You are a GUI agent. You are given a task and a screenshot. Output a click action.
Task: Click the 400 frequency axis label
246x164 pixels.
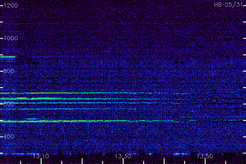tap(9, 137)
